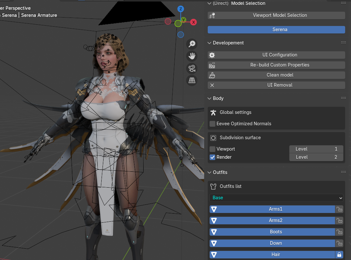Click the Serena Armature viewport label
Image resolution: width=351 pixels, height=260 pixels.
tap(39, 15)
